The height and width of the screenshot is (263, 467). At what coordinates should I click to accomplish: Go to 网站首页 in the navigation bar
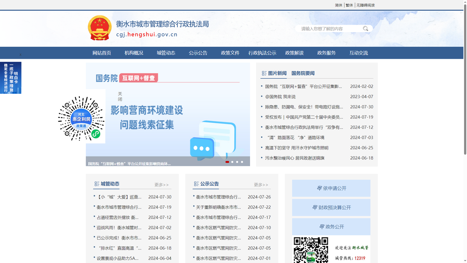click(102, 53)
